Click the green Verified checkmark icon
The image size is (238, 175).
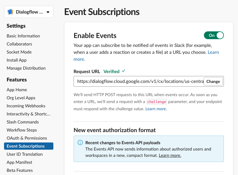click(x=124, y=71)
